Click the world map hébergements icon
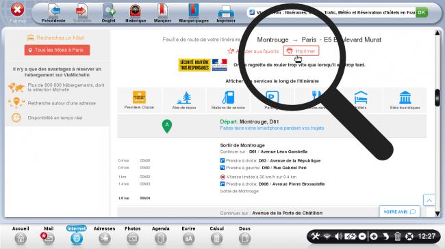 (16, 88)
